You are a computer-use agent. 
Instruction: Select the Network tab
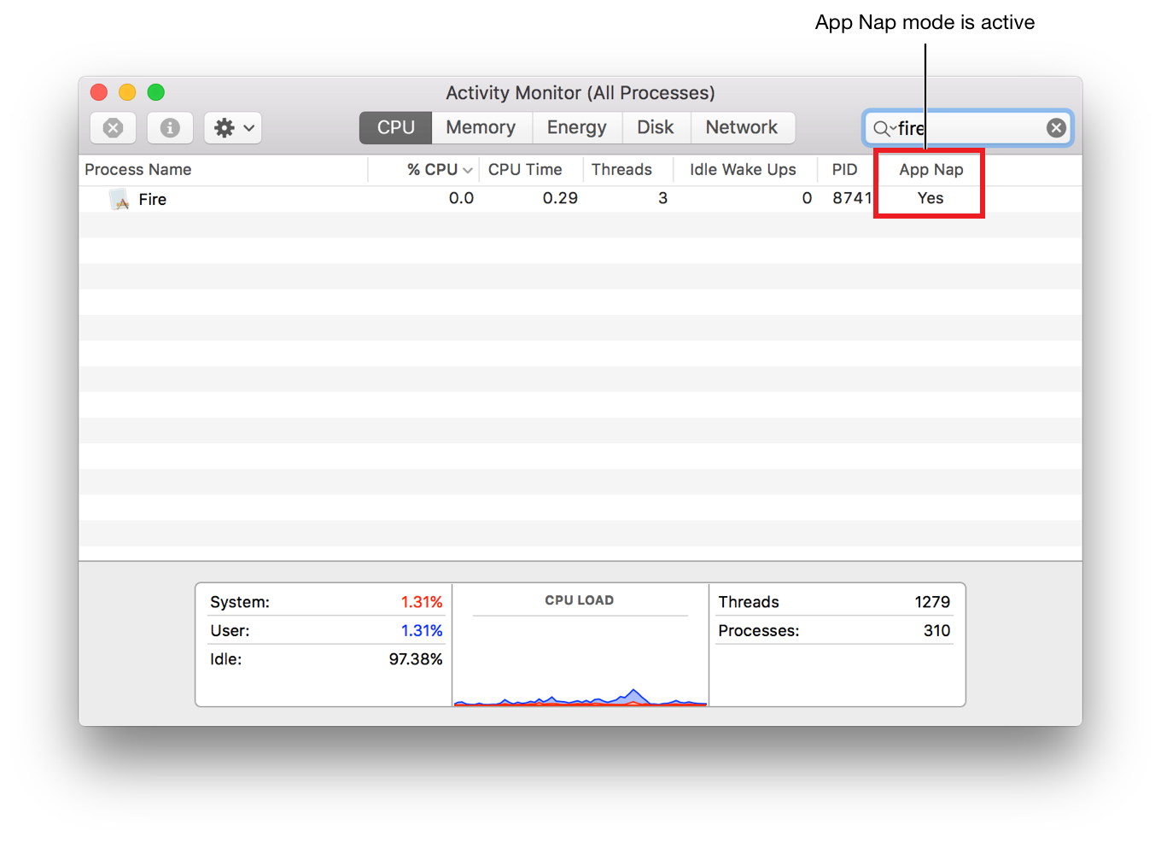point(743,127)
